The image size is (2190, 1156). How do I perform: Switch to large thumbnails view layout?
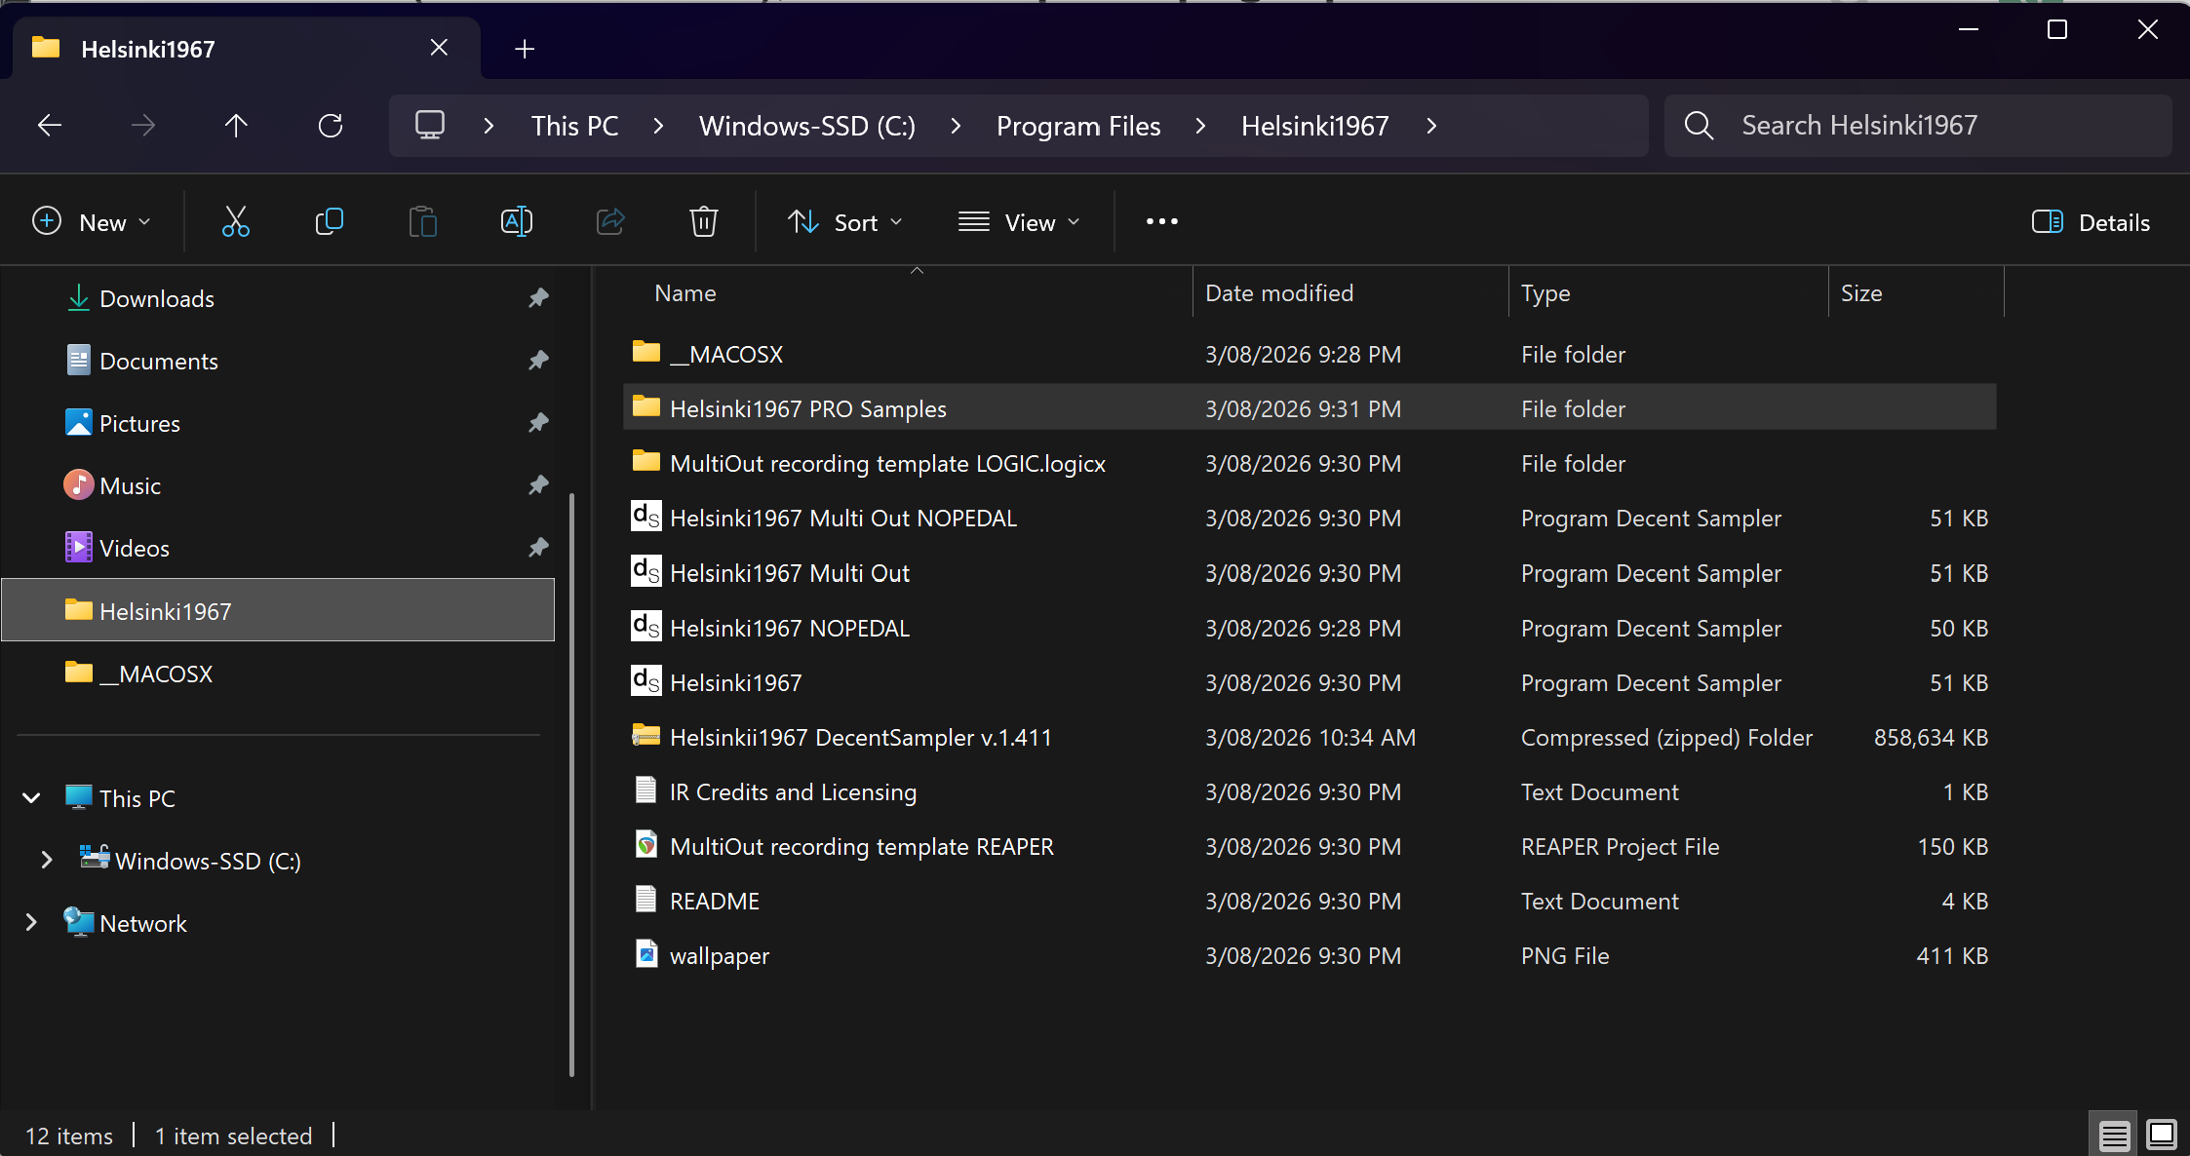(x=2162, y=1136)
